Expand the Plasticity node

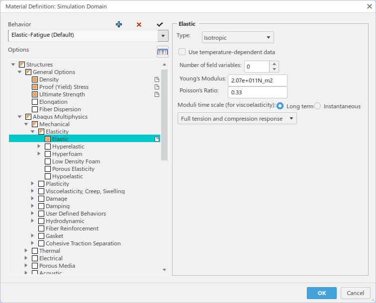(x=33, y=183)
